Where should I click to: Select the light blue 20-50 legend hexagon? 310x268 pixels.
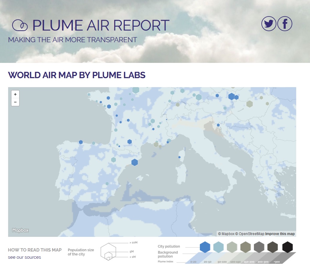point(218,247)
